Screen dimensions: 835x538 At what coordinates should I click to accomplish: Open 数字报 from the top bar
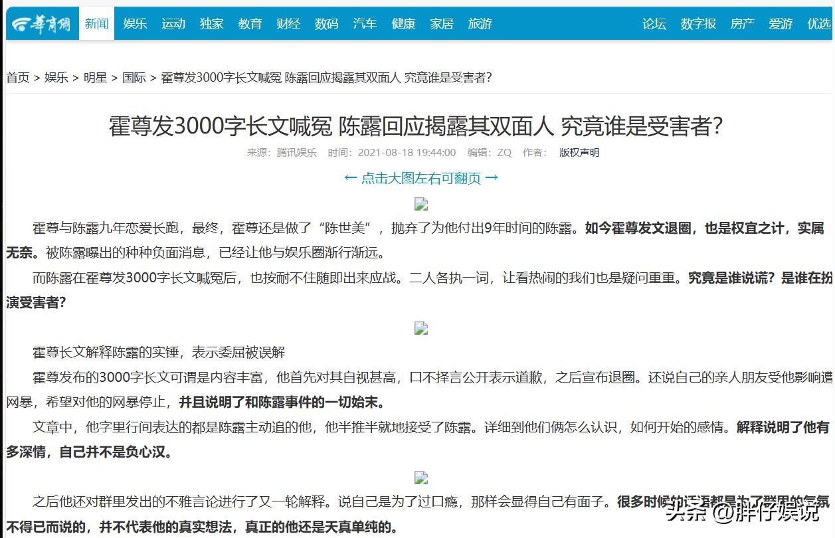click(698, 24)
